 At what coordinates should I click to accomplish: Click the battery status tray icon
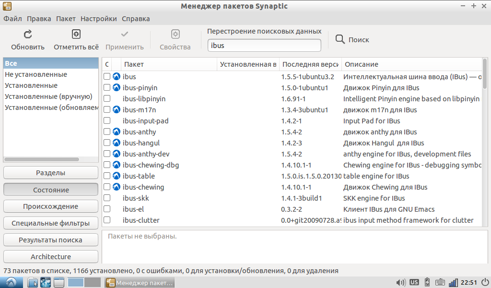click(427, 282)
